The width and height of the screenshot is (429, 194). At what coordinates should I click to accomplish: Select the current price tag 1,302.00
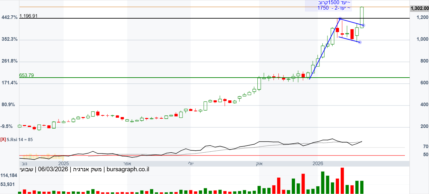pos(419,8)
